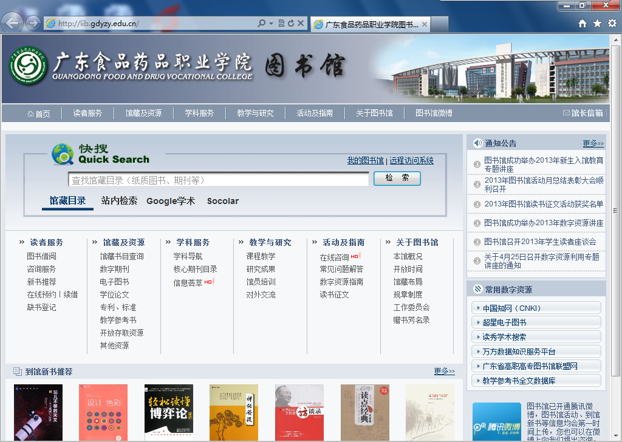The image size is (622, 442).
Task: Open 我的图书馆 link
Action: pos(365,160)
